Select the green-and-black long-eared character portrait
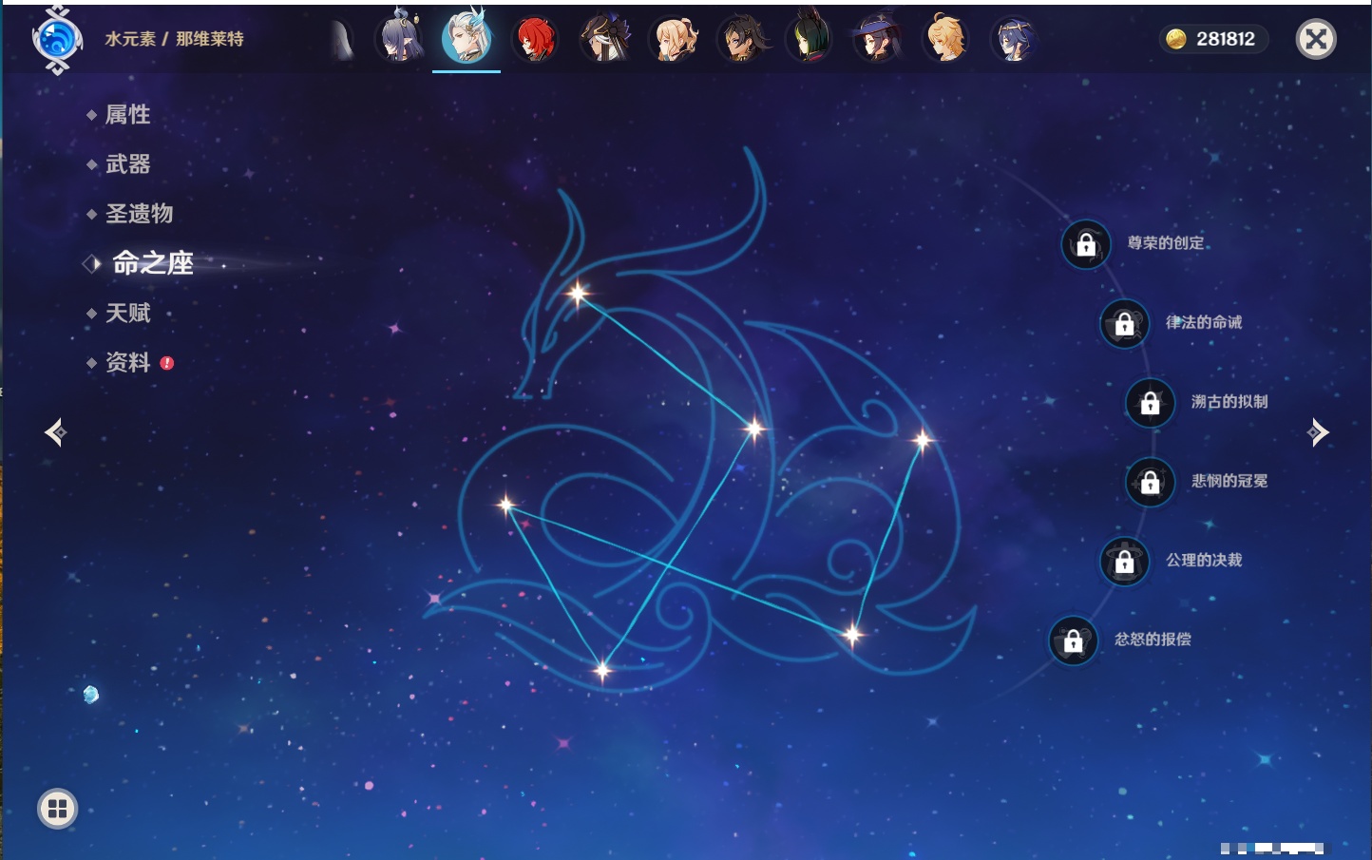 809,40
